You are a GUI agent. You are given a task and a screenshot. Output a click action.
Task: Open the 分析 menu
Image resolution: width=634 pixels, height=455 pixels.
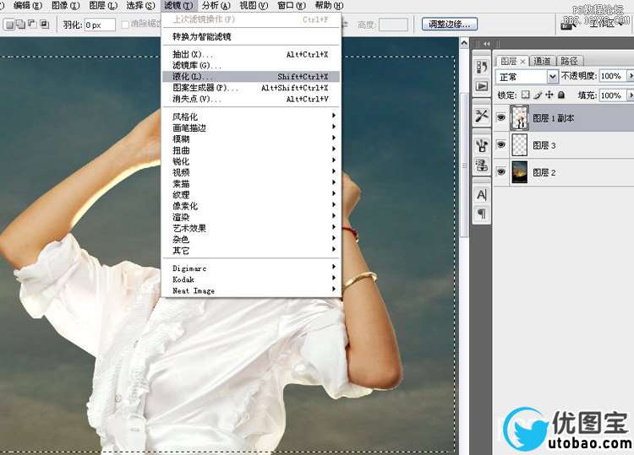pos(216,6)
